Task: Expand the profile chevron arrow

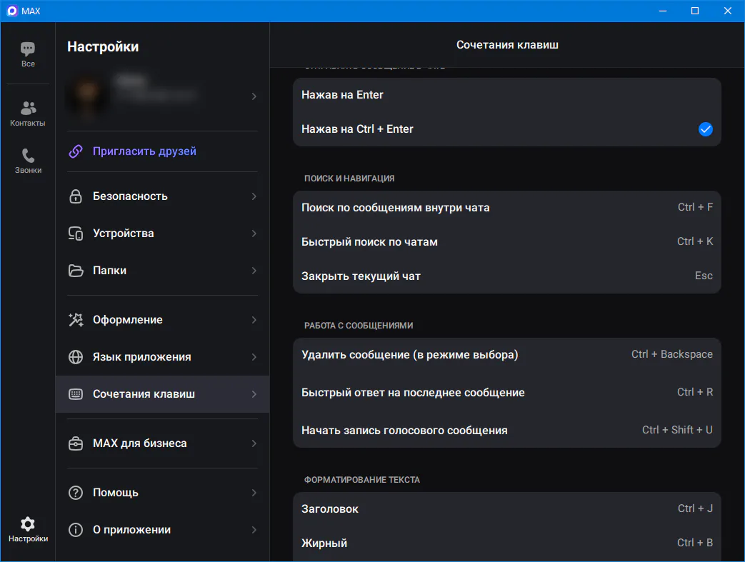Action: tap(254, 96)
